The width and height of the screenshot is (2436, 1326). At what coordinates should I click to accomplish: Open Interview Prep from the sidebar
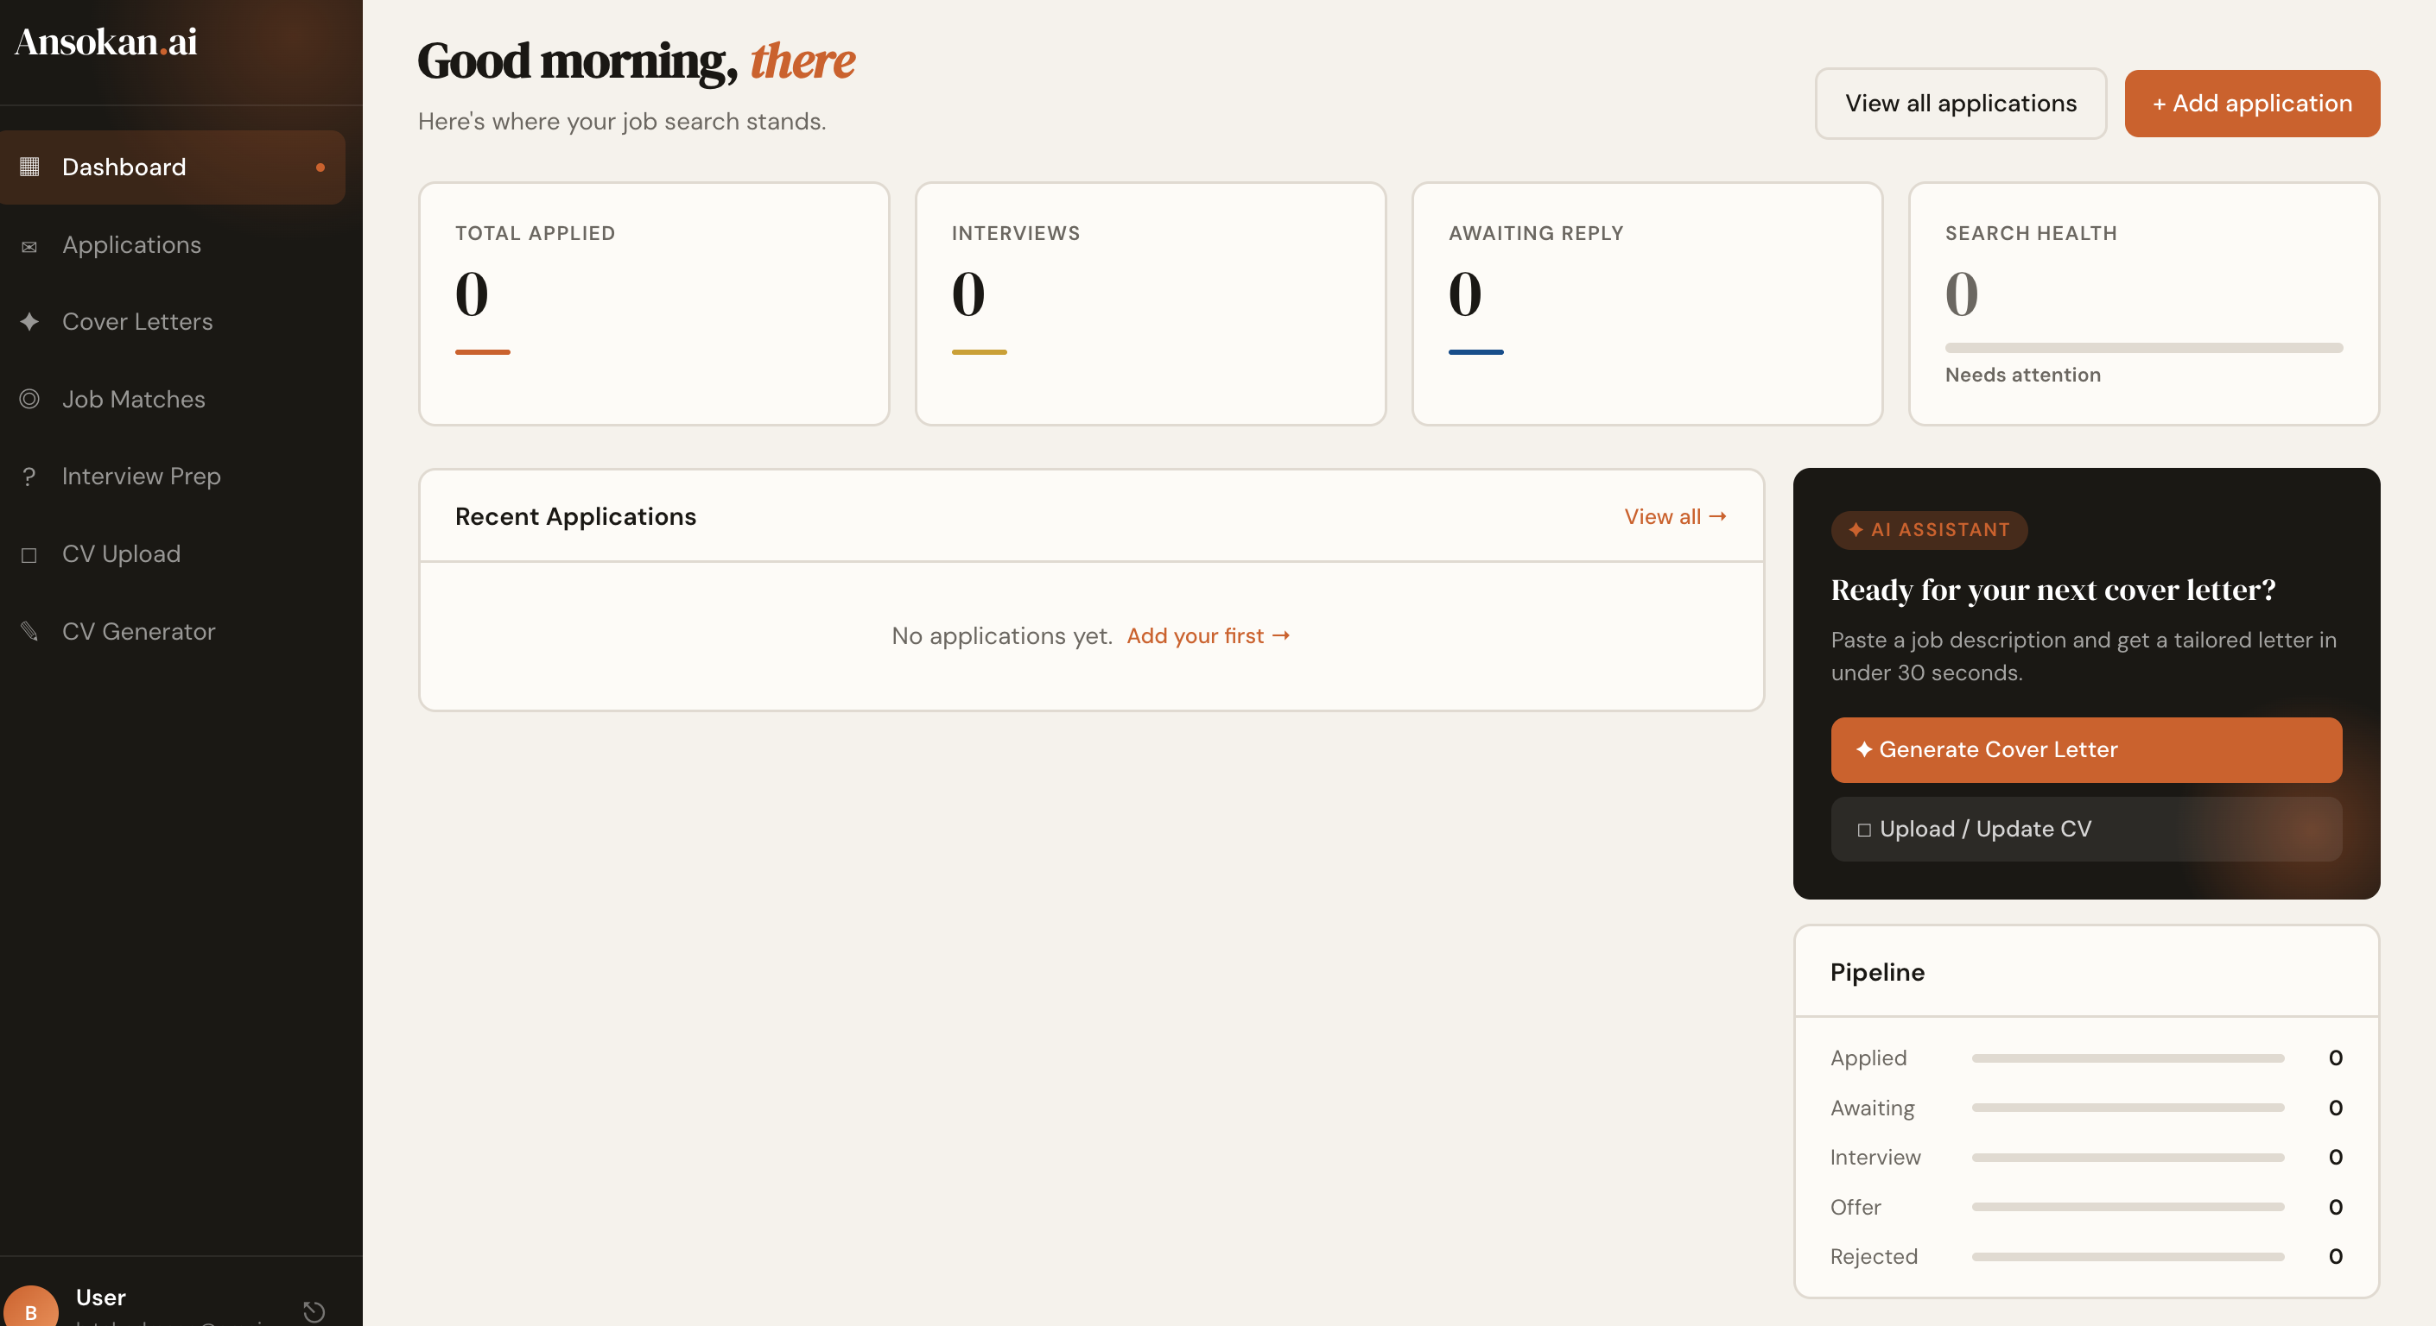pyautogui.click(x=141, y=477)
